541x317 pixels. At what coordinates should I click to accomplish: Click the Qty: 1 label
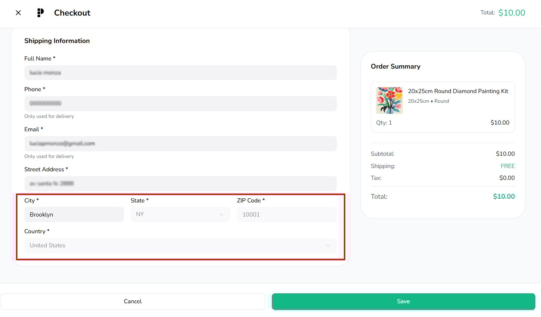pyautogui.click(x=384, y=123)
